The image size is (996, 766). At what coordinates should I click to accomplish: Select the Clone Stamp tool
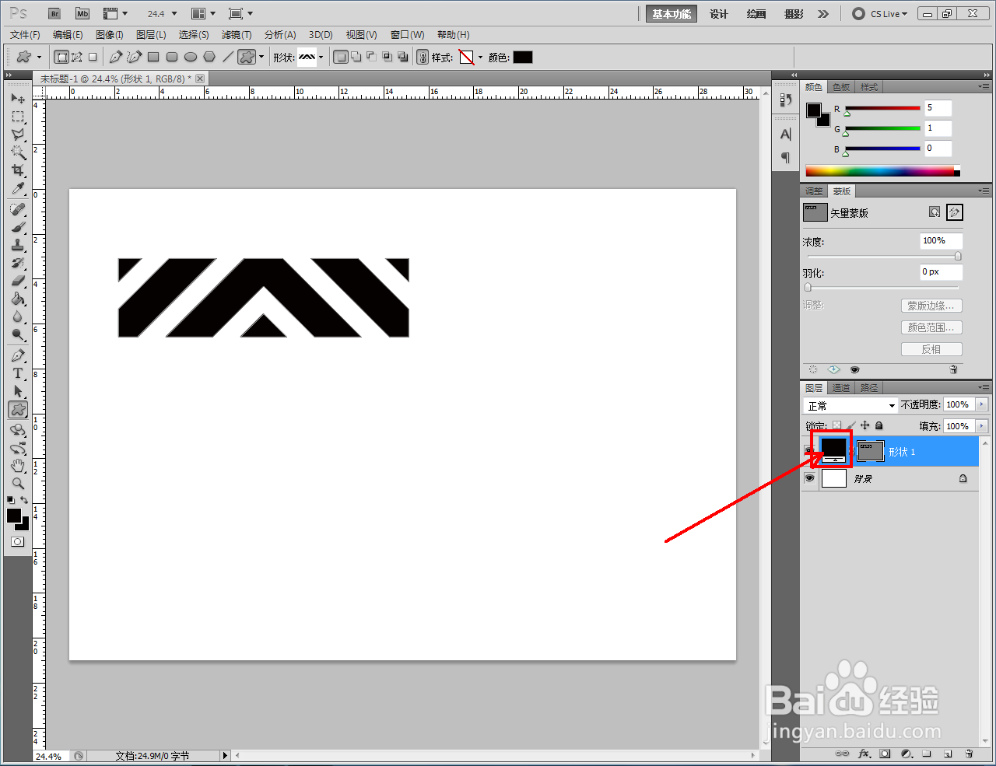point(18,245)
